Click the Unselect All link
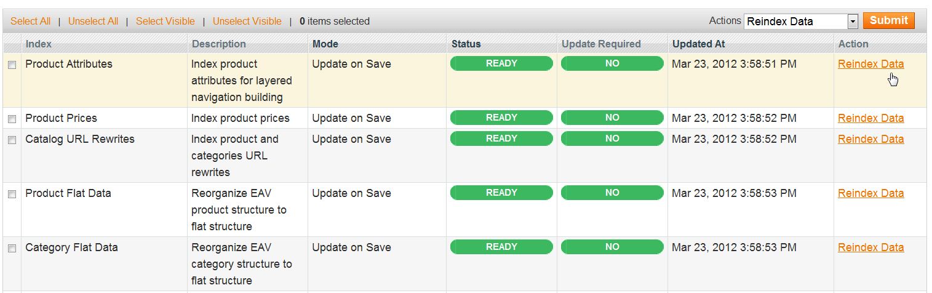Viewport: 932px width, 293px height. click(x=93, y=22)
